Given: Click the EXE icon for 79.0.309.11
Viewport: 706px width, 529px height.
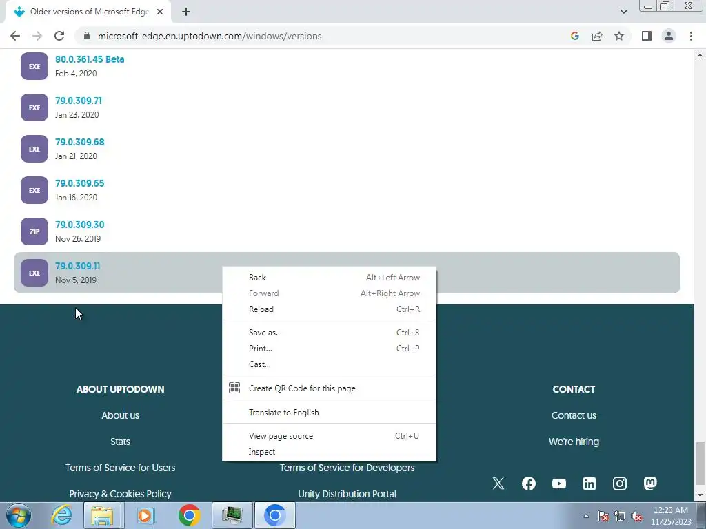Looking at the screenshot, I should (34, 273).
